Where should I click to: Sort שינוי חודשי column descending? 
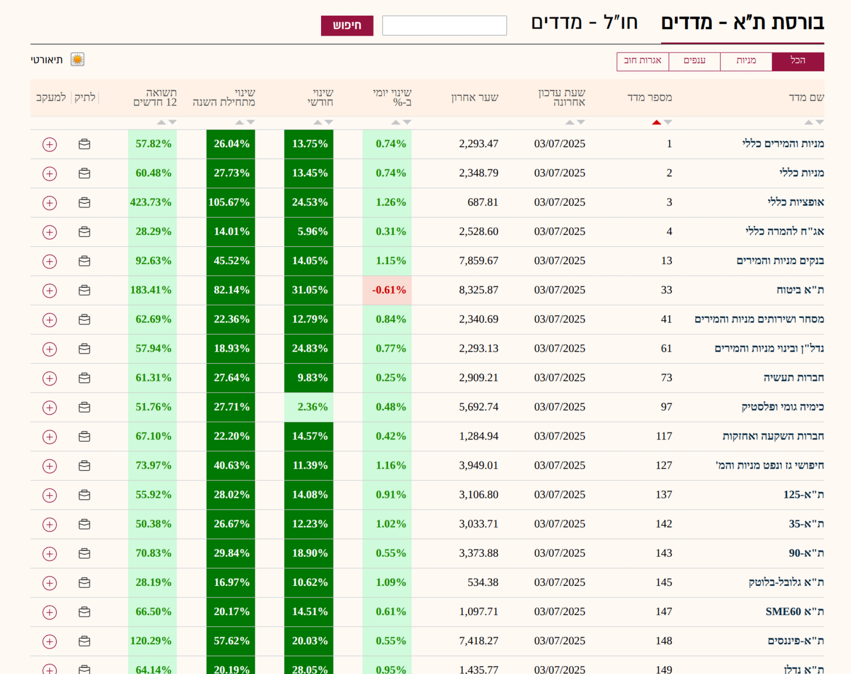tap(329, 122)
